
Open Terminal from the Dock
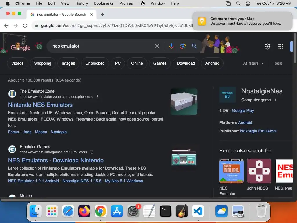coord(166,211)
